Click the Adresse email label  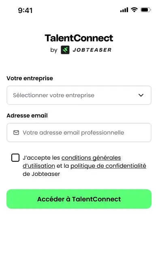point(27,115)
